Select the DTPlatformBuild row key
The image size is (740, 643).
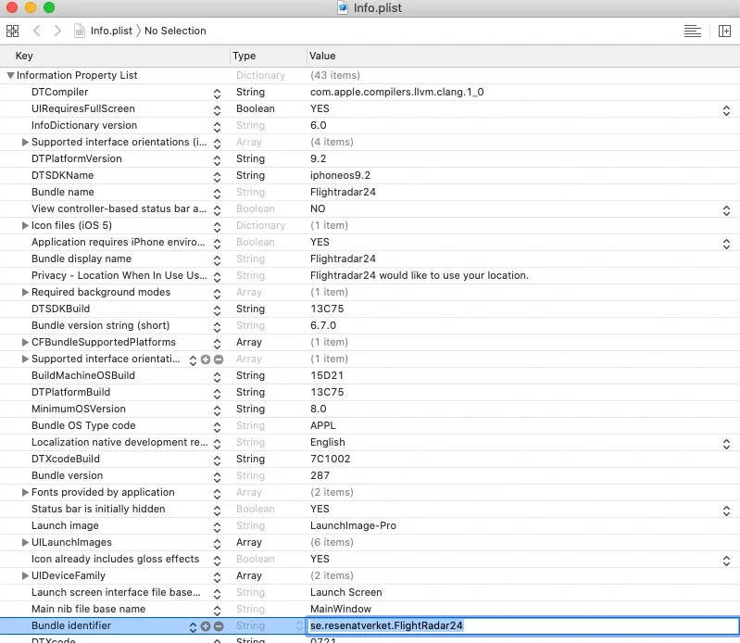(x=70, y=392)
